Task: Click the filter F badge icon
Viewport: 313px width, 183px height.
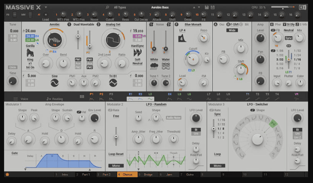Action: [x=176, y=25]
